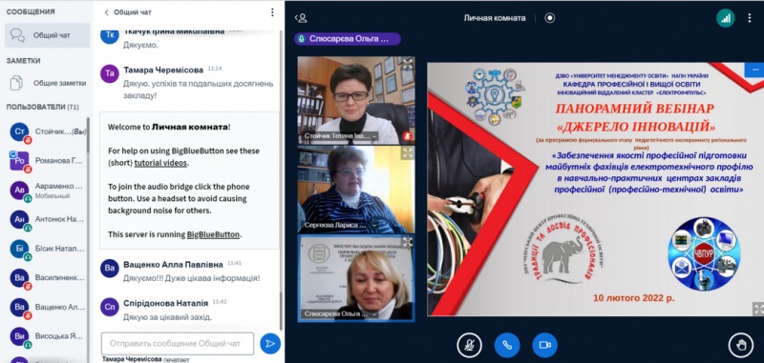Open the main options three-dot menu
The width and height of the screenshot is (764, 363).
point(750,18)
